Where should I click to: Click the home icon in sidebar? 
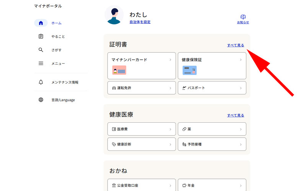pyautogui.click(x=41, y=23)
